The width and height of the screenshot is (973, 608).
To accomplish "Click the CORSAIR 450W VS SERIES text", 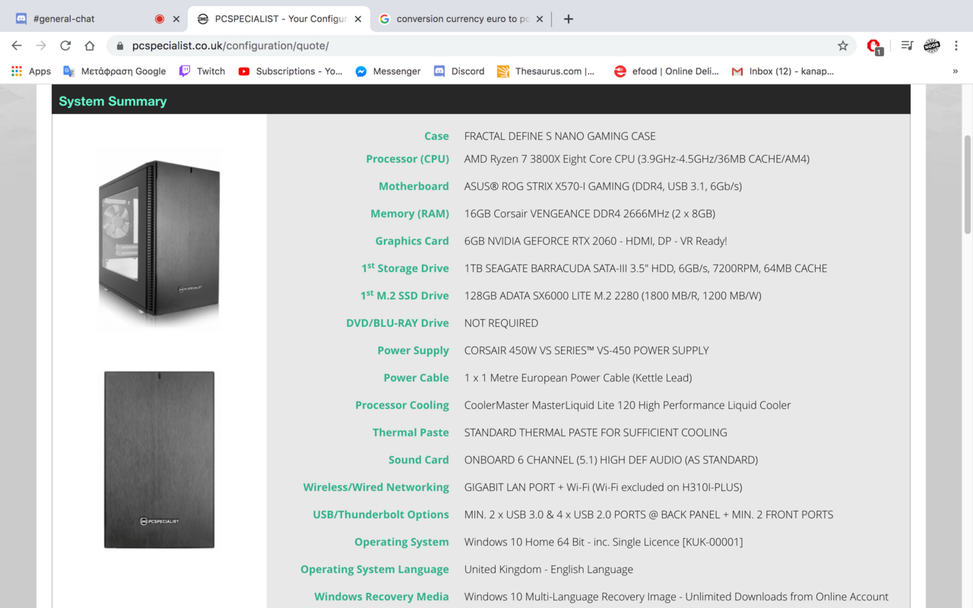I will 586,350.
